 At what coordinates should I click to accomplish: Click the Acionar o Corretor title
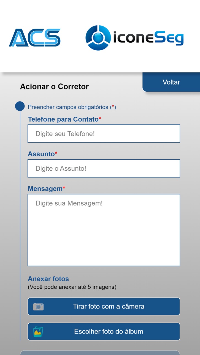[54, 87]
